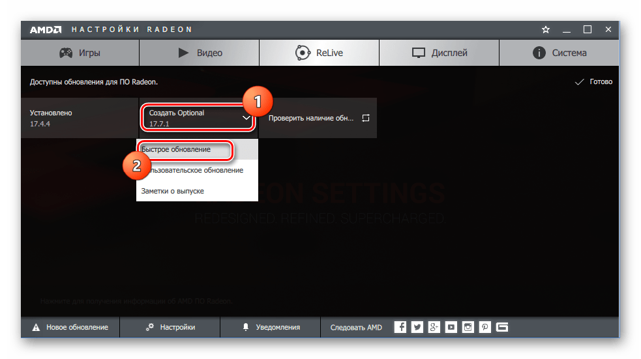Open AMD Instagram icon
This screenshot has height=359, width=641.
(x=468, y=327)
